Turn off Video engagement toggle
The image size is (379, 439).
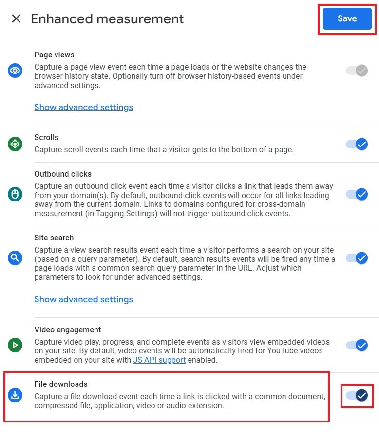(357, 345)
